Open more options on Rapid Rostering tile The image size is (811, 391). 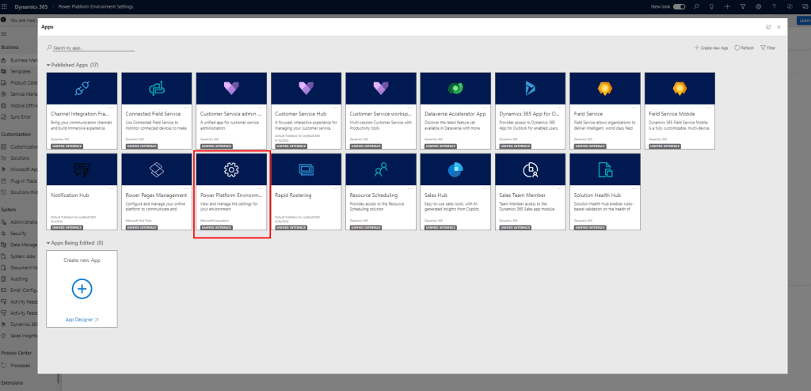coord(337,188)
